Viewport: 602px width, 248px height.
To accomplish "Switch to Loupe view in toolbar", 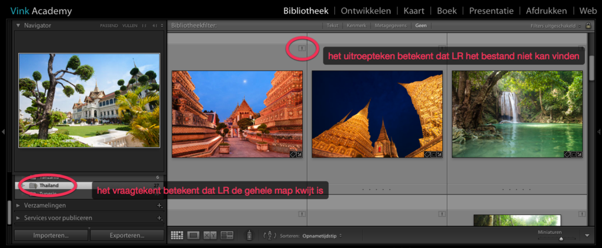I will [x=193, y=235].
